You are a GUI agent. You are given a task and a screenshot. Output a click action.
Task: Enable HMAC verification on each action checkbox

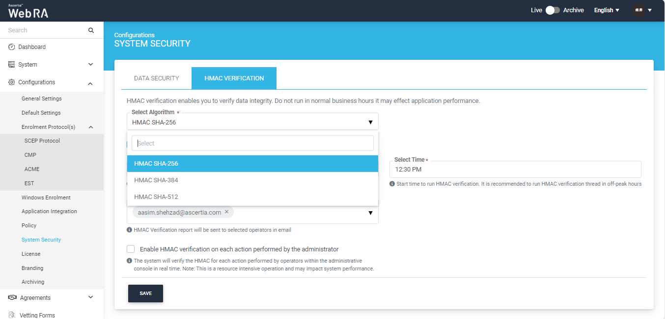pos(131,249)
